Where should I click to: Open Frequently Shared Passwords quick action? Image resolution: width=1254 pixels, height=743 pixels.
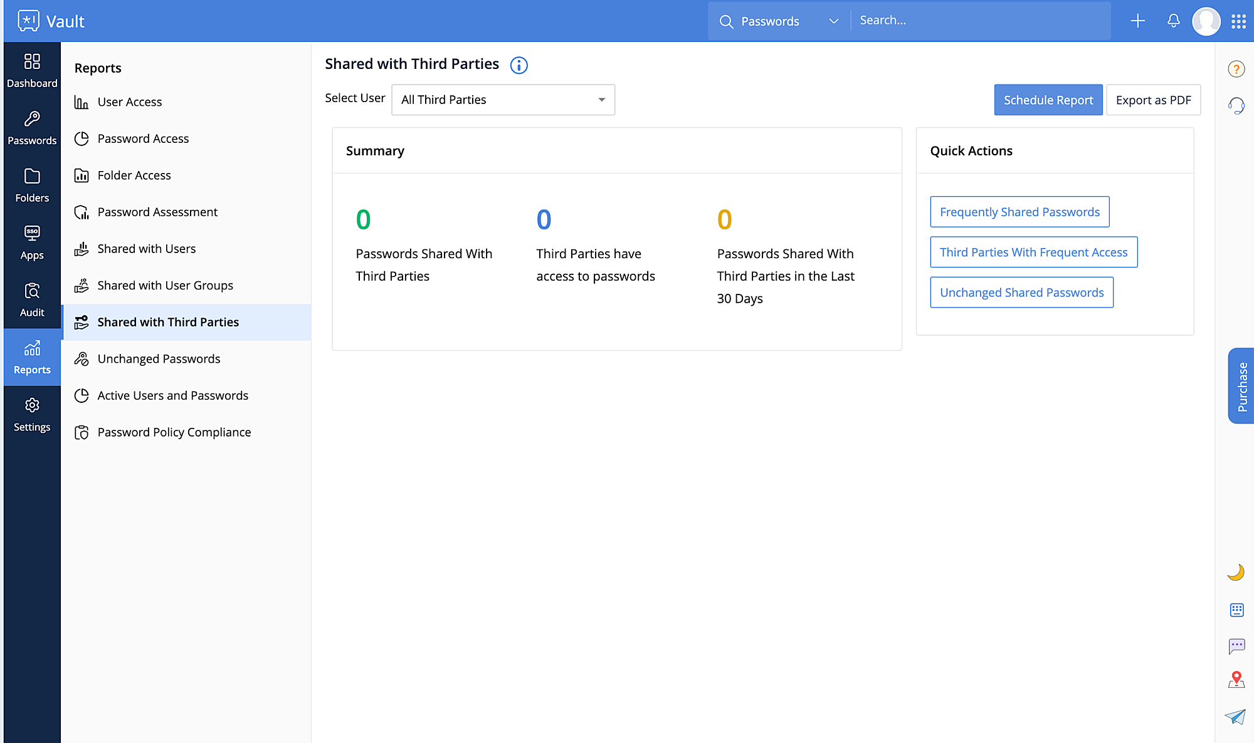(x=1019, y=212)
